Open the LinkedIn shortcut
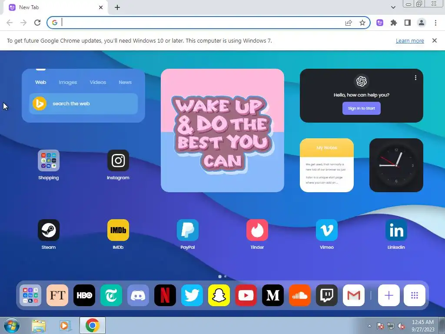This screenshot has width=445, height=334. (x=396, y=230)
